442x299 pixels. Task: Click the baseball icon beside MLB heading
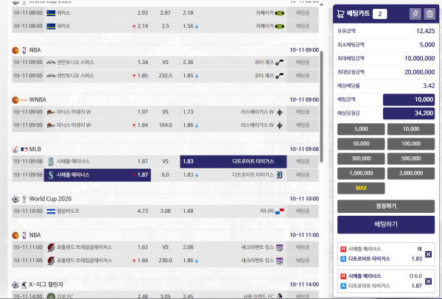pos(15,148)
